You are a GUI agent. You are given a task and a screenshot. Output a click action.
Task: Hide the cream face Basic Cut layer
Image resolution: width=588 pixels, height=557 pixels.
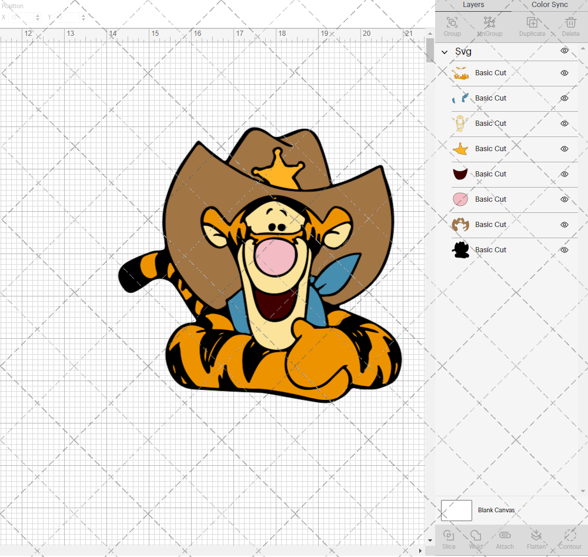click(x=564, y=124)
